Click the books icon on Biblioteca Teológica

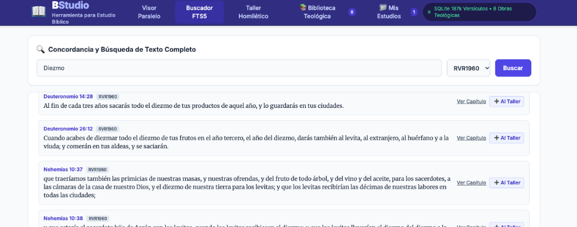point(303,7)
